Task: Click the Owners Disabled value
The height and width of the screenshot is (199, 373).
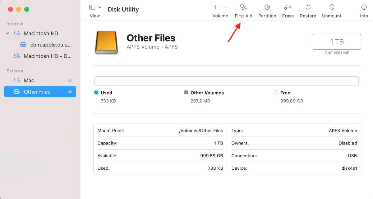Action: [x=348, y=143]
